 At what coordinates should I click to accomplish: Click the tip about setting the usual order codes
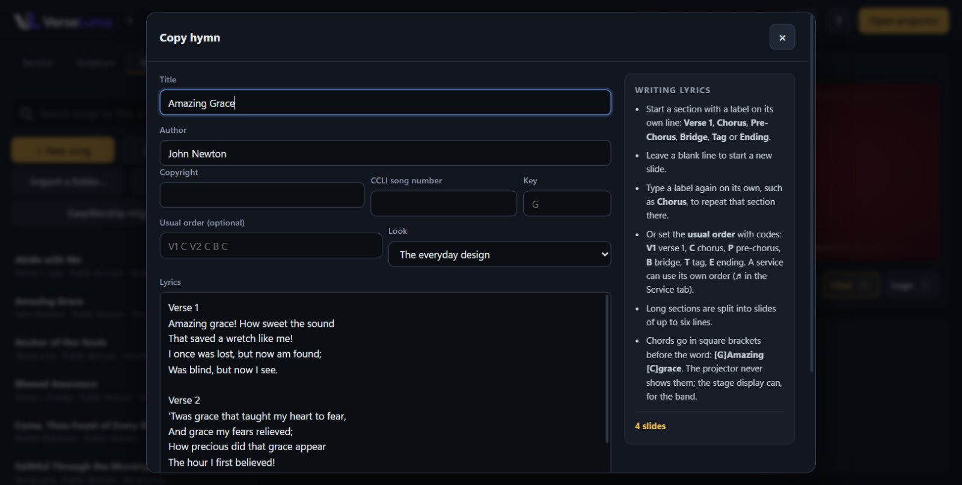tap(714, 262)
